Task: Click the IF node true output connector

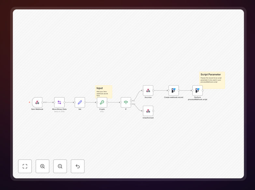Action: pos(131,101)
